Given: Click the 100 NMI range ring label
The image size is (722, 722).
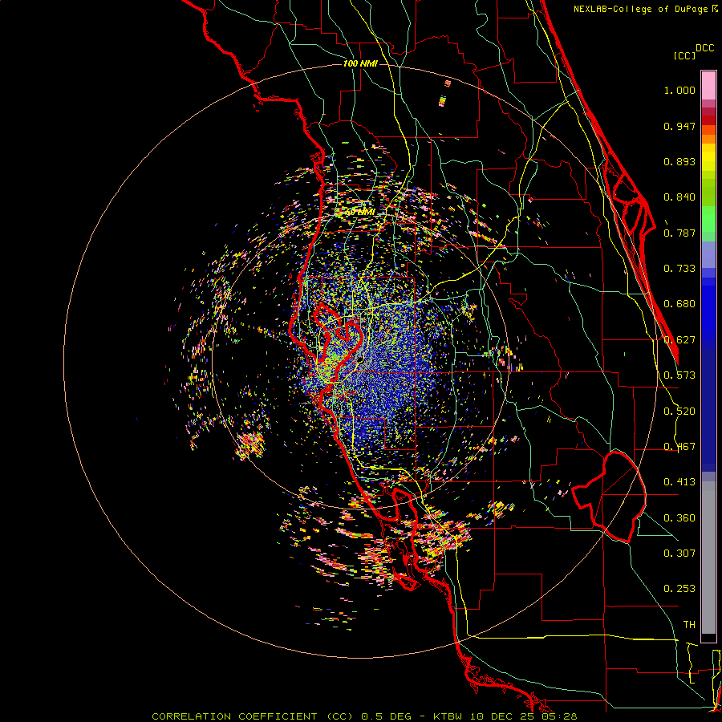Looking at the screenshot, I should (x=360, y=63).
